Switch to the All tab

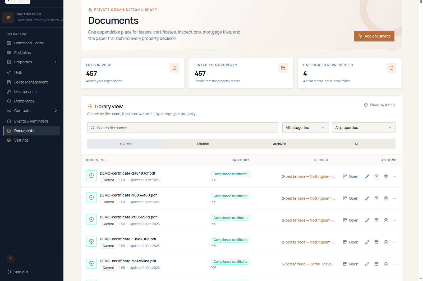tap(356, 144)
